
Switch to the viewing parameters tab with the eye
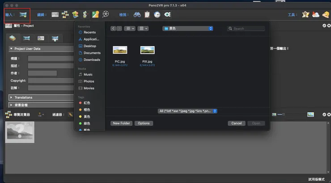tap(55, 38)
